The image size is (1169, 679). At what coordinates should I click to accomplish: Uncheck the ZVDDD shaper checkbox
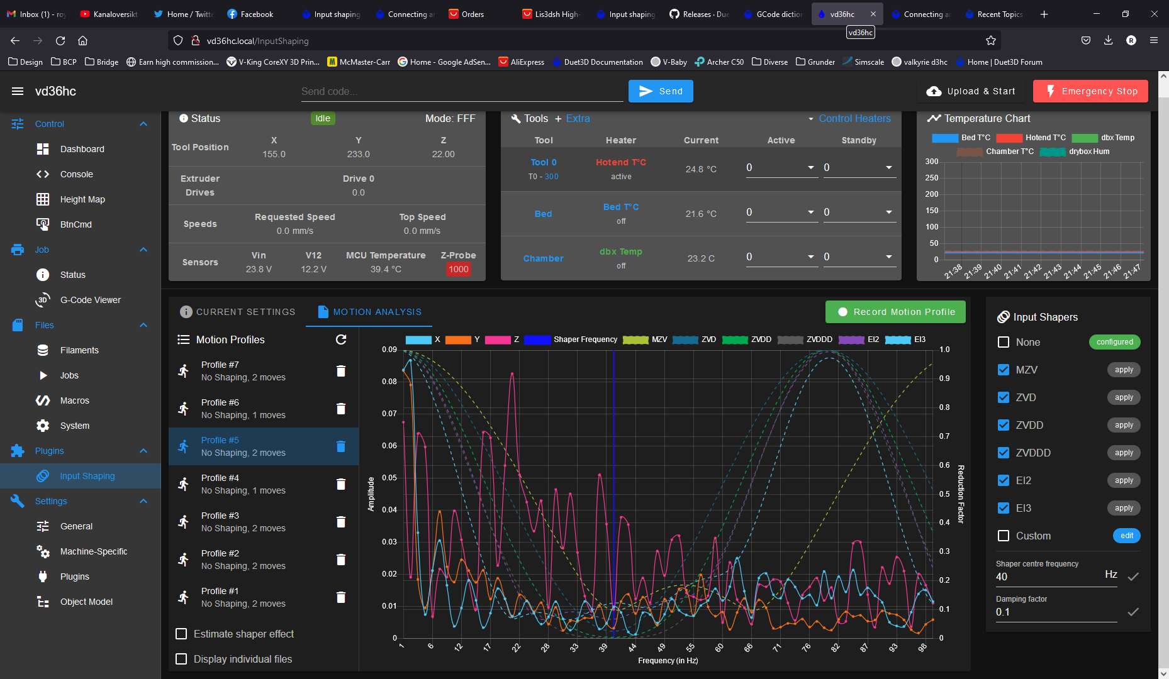click(1004, 453)
